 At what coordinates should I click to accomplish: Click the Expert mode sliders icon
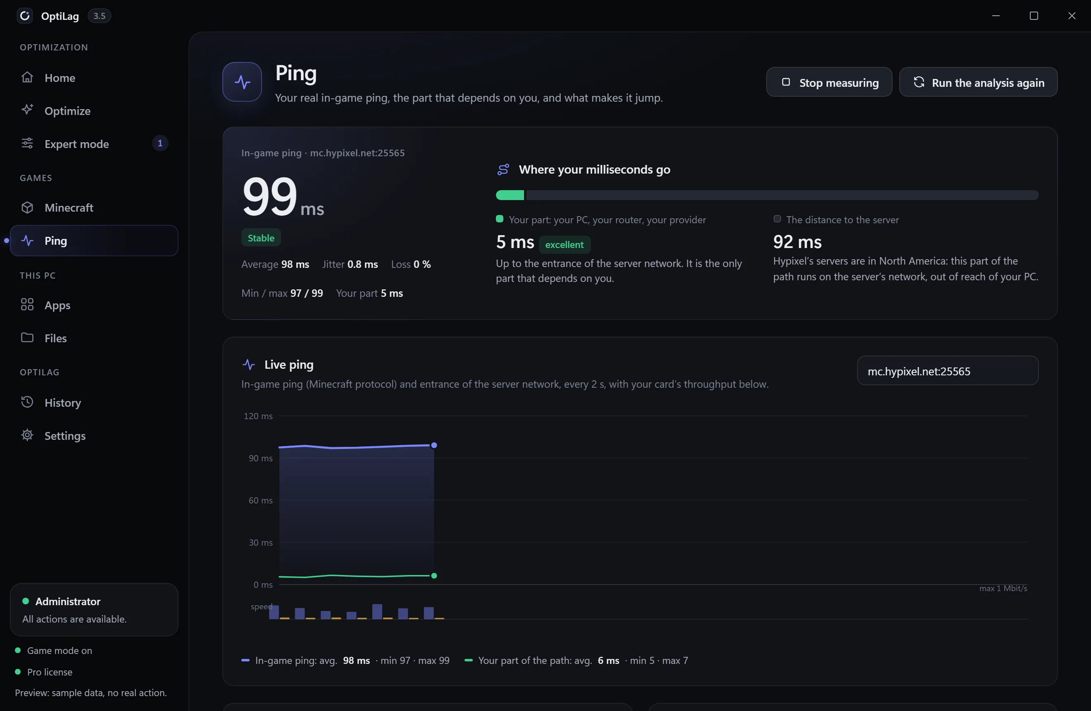[x=27, y=143]
